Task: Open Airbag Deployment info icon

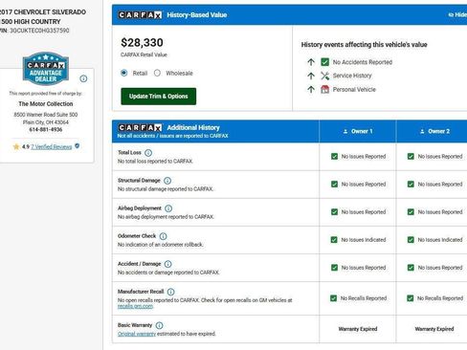Action: pos(168,208)
